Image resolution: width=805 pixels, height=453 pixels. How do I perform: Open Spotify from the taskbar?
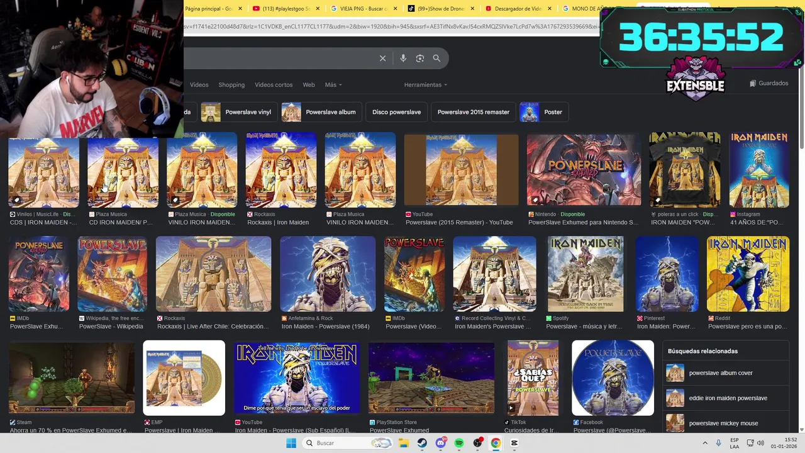[459, 443]
